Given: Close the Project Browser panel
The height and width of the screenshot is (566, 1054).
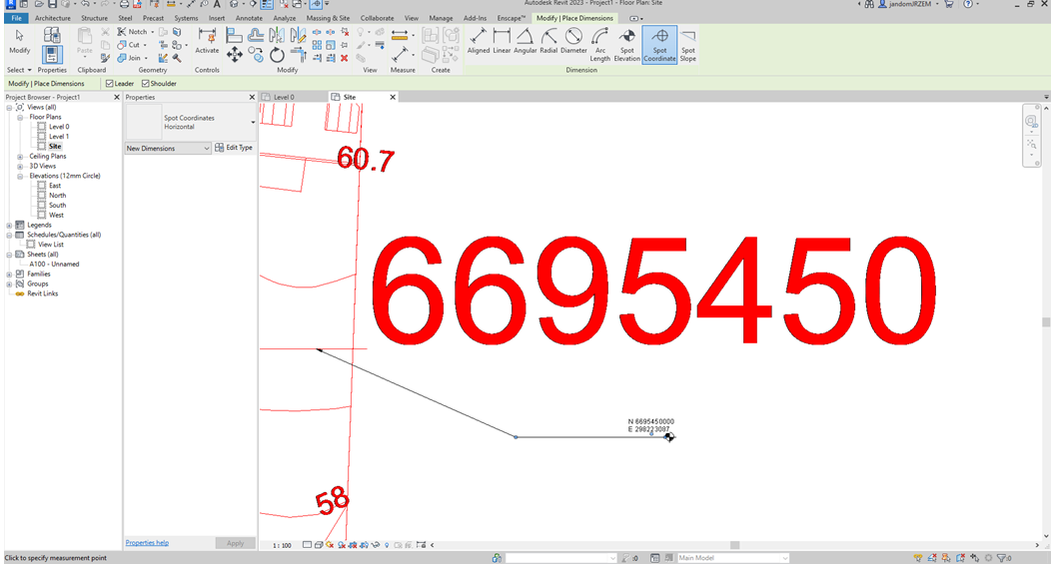Looking at the screenshot, I should pyautogui.click(x=116, y=98).
